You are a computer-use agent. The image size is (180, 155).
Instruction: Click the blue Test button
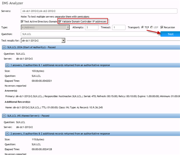pyautogui.click(x=170, y=34)
